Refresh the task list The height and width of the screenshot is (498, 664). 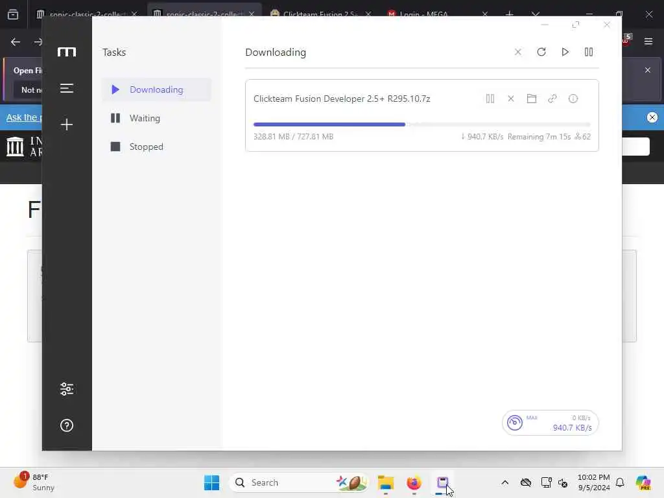click(x=541, y=52)
